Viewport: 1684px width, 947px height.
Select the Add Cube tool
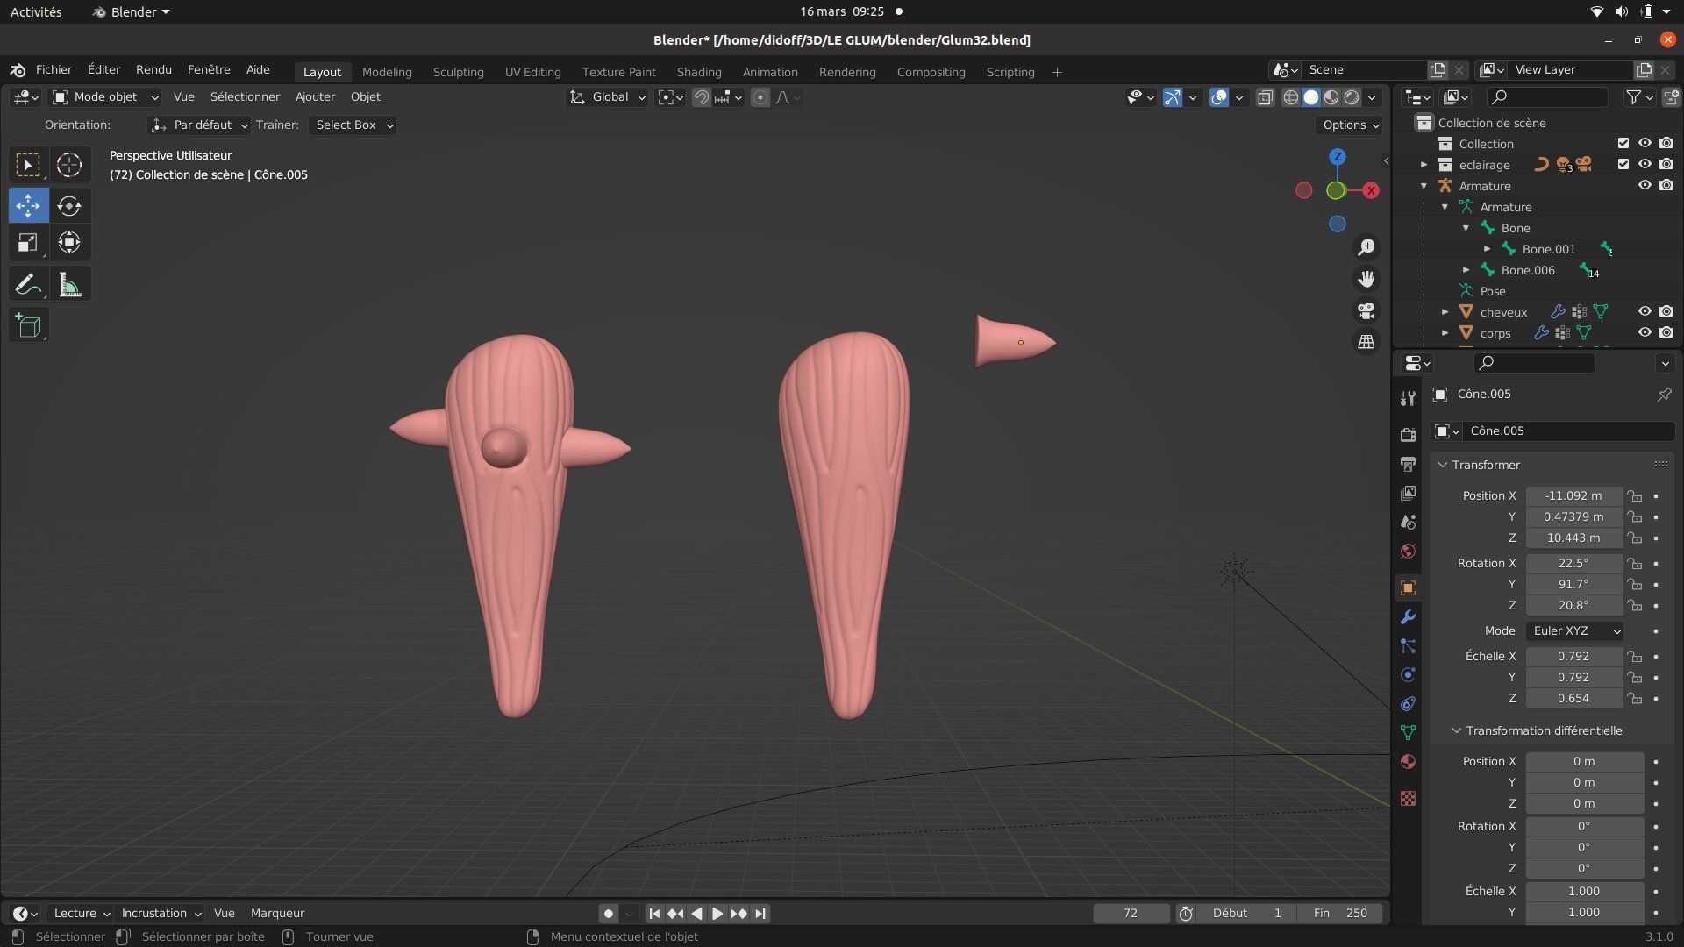point(28,326)
